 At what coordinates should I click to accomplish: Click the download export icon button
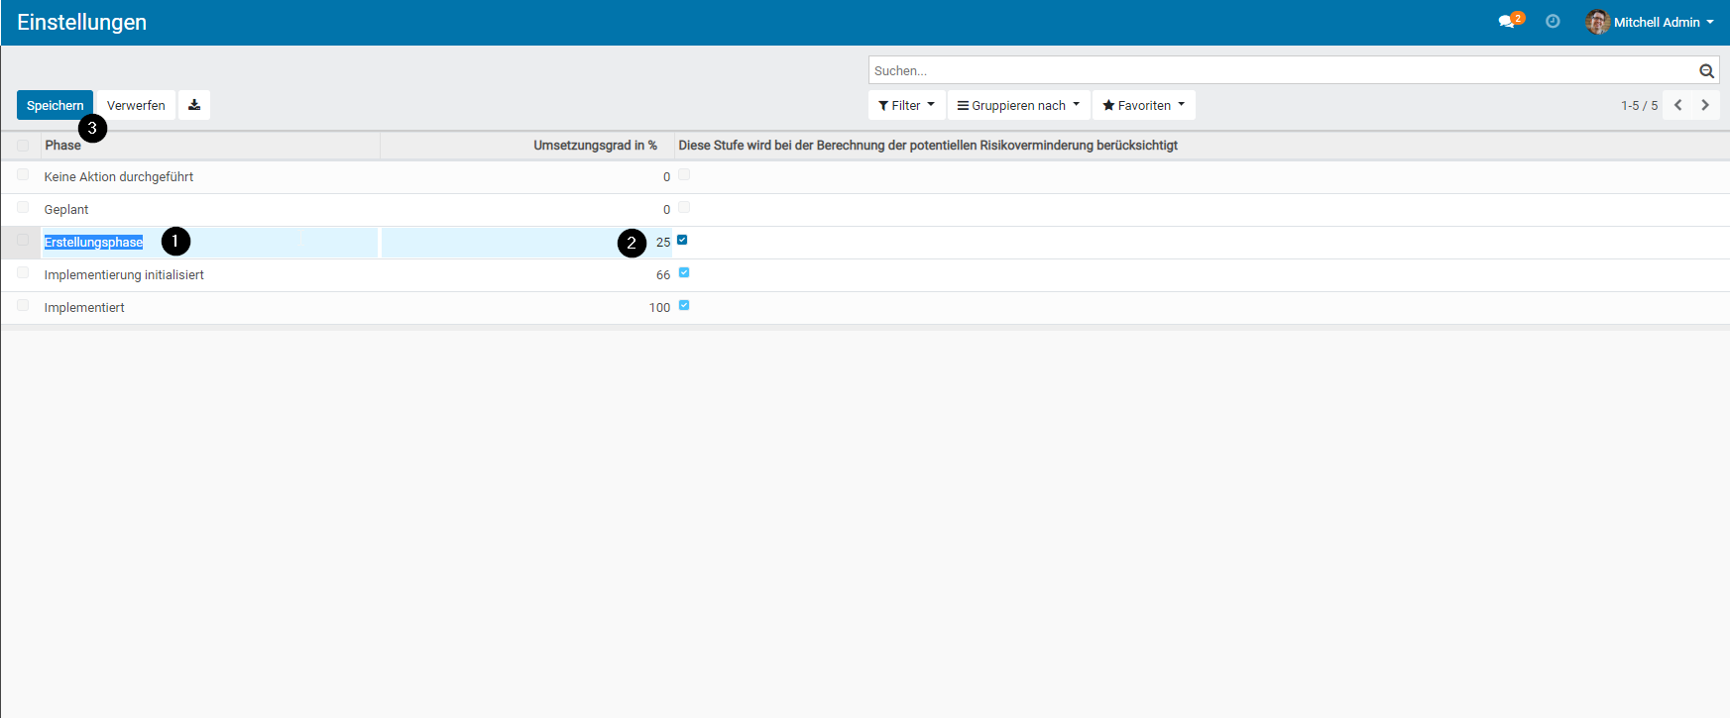tap(194, 105)
